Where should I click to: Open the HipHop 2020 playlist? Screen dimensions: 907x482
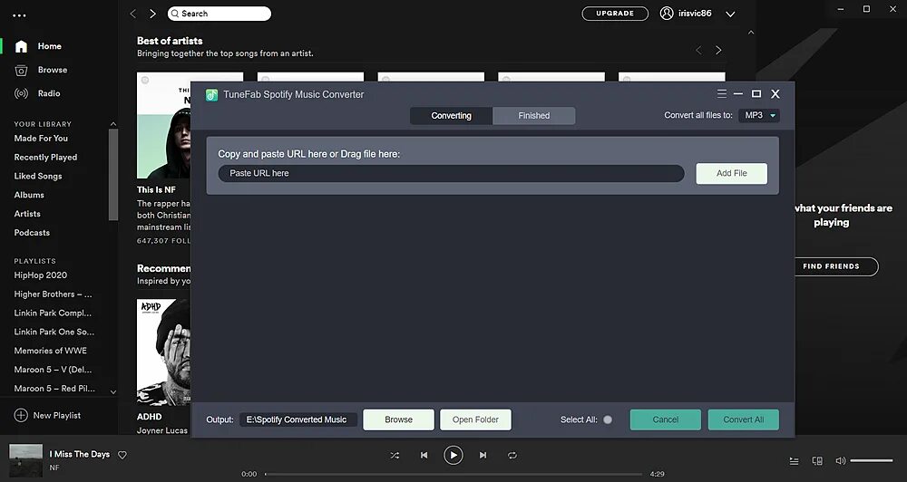(x=41, y=275)
